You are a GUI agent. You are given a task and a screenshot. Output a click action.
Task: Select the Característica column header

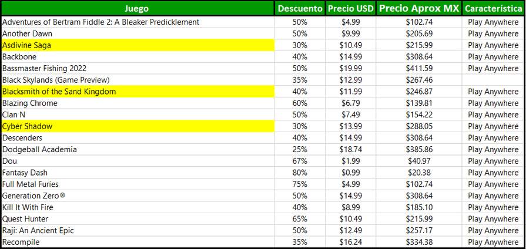[x=493, y=8]
